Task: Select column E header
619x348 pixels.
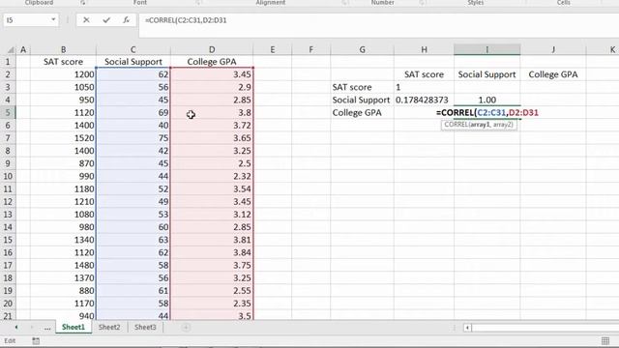Action: 273,49
